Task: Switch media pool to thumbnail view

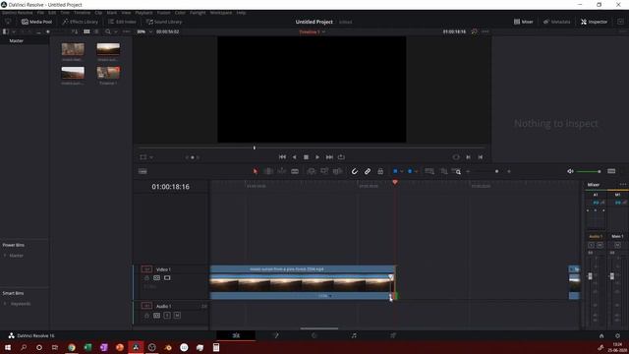Action: (x=86, y=31)
